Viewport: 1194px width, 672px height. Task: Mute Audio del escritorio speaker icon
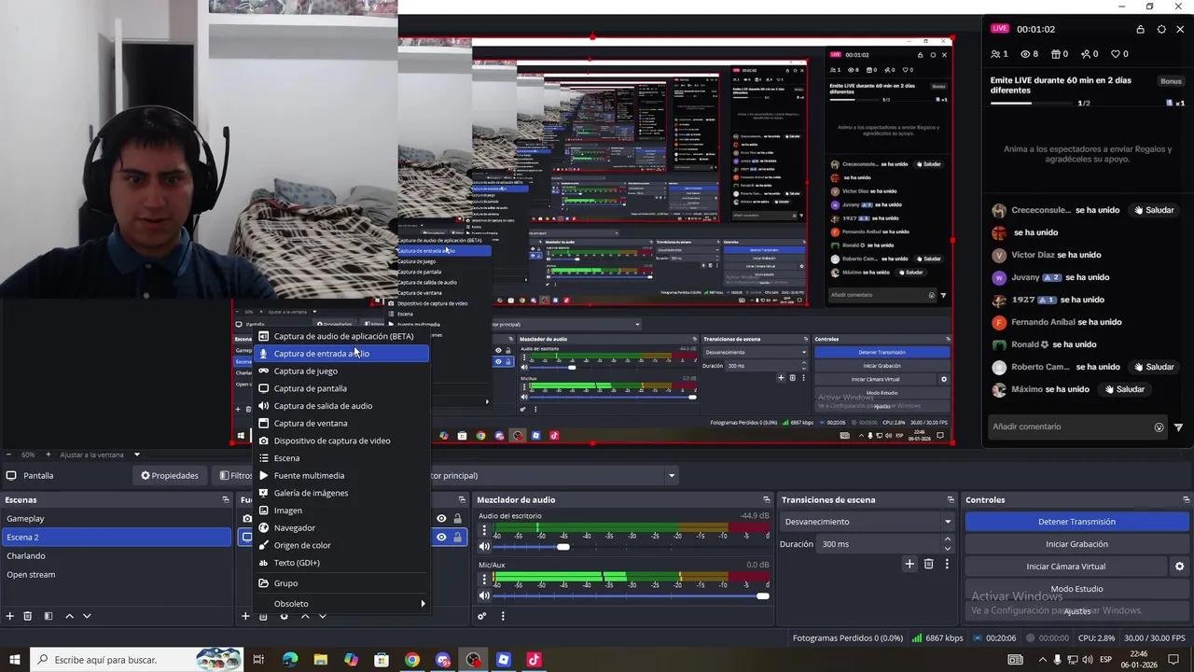tap(484, 546)
